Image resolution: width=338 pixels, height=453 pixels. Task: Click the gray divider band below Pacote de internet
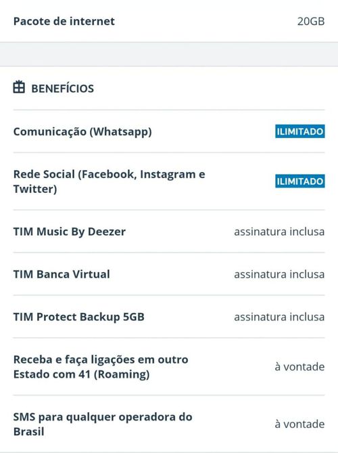coord(169,54)
